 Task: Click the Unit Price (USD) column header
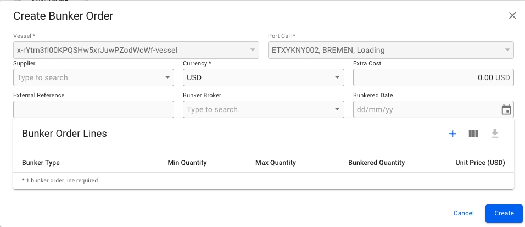(480, 163)
